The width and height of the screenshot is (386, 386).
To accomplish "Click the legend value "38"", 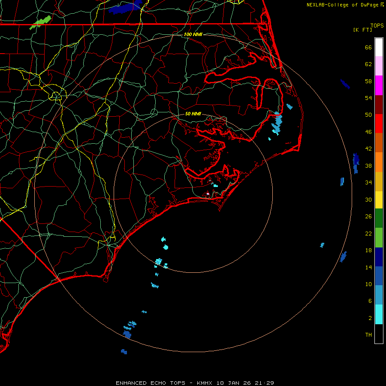I will point(368,166).
